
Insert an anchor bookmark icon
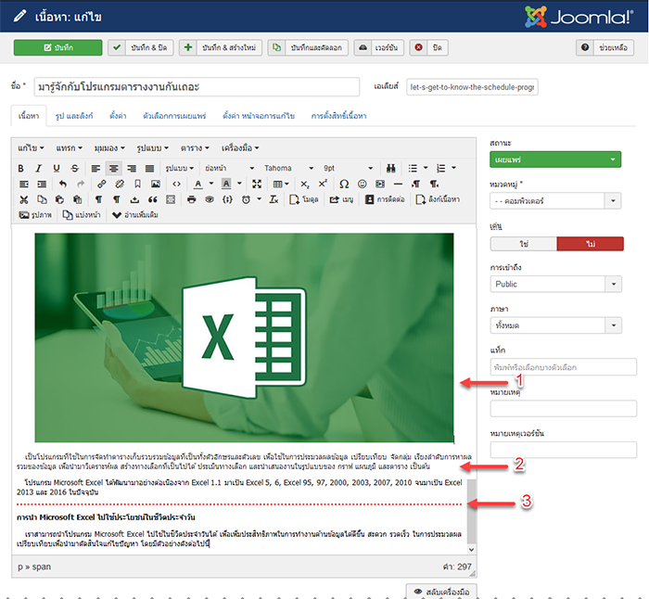pyautogui.click(x=137, y=184)
